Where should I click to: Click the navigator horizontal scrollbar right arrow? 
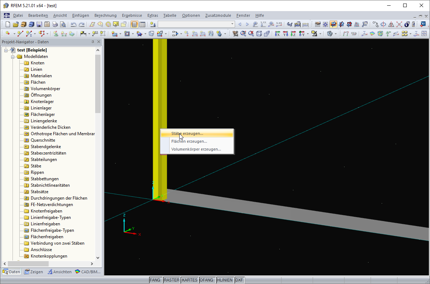pyautogui.click(x=92, y=264)
